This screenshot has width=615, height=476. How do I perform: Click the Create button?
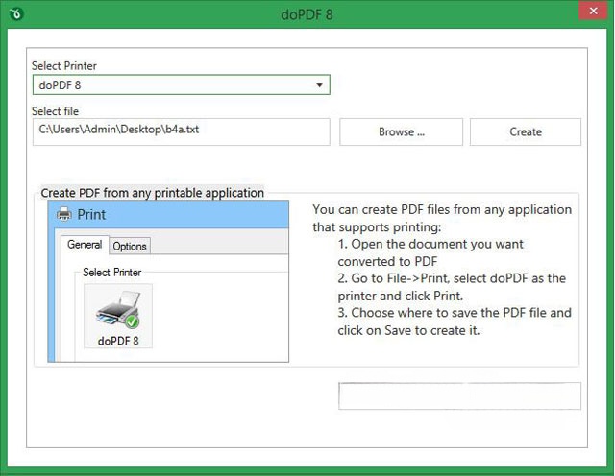pos(526,132)
